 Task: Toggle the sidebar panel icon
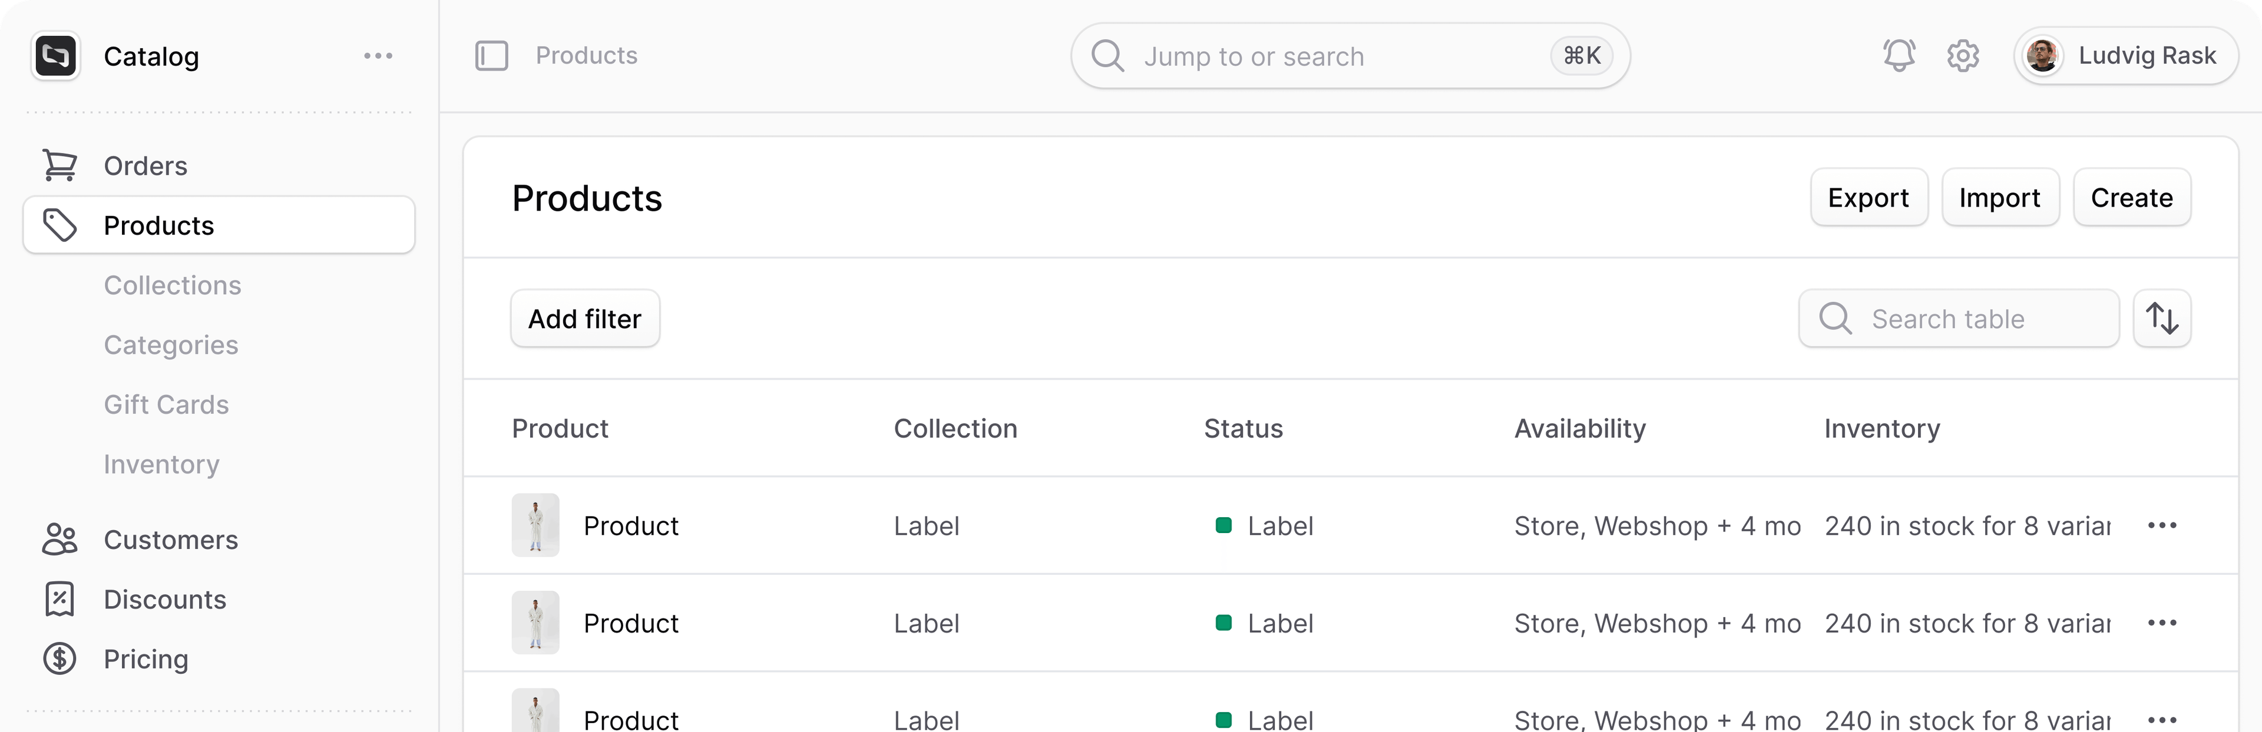pyautogui.click(x=492, y=56)
